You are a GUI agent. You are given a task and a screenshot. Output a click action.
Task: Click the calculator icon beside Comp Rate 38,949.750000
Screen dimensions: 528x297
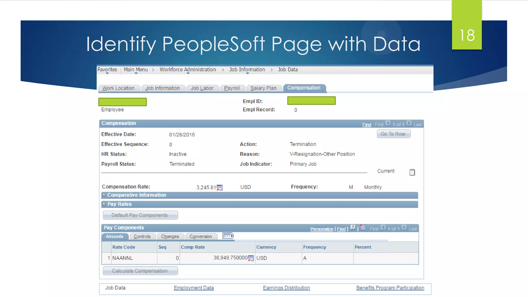[251, 258]
